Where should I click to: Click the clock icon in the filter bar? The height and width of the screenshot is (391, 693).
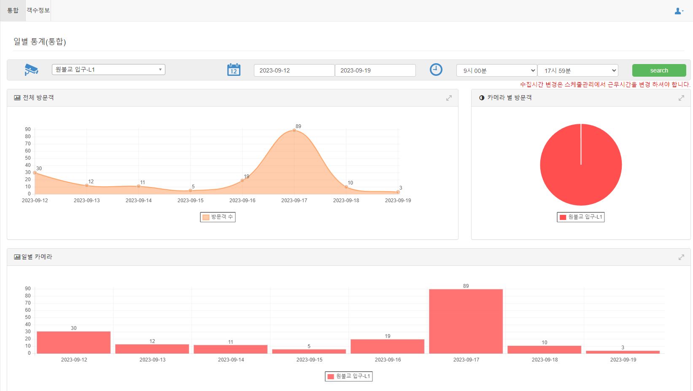coord(436,70)
